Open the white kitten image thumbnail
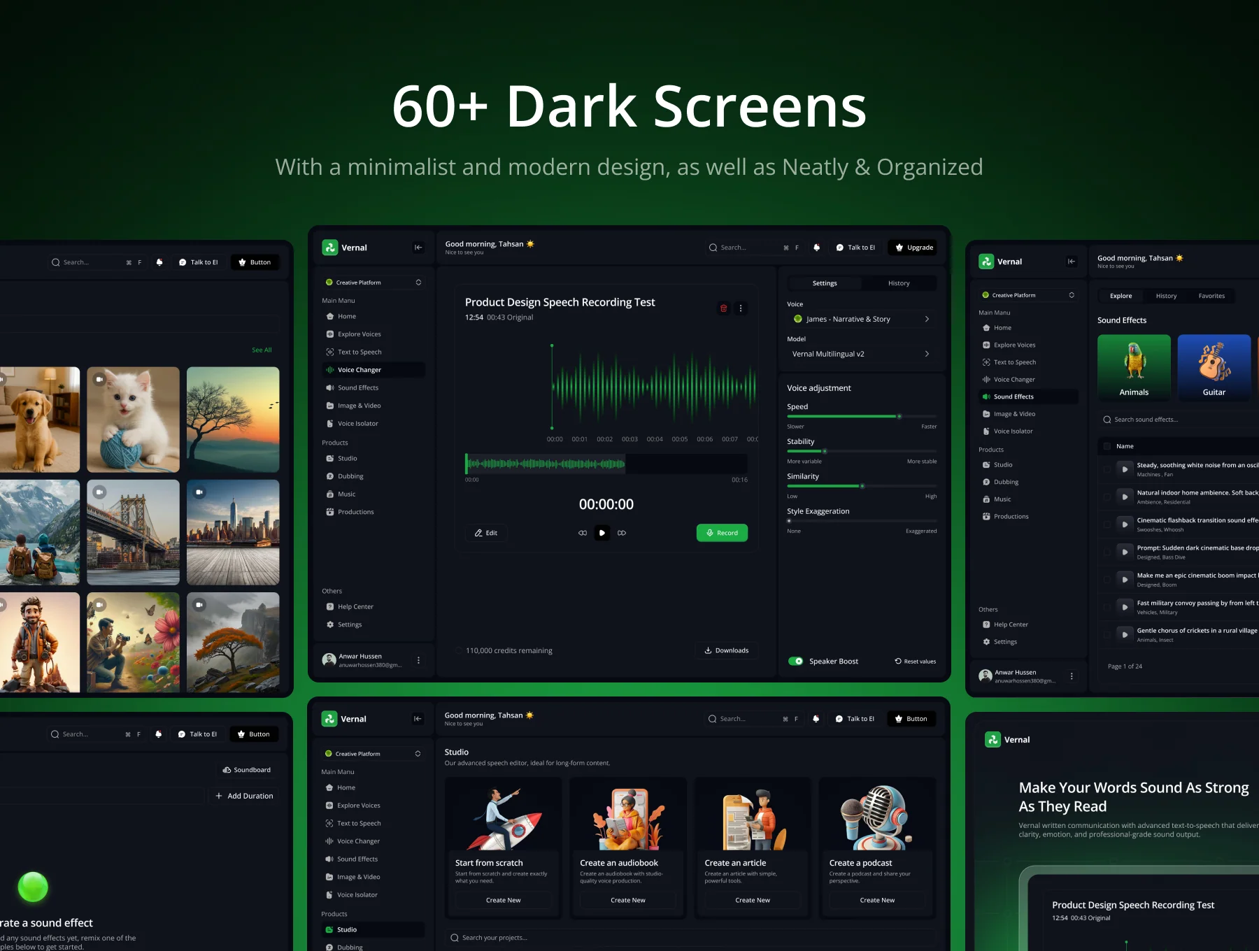The image size is (1259, 951). [133, 420]
